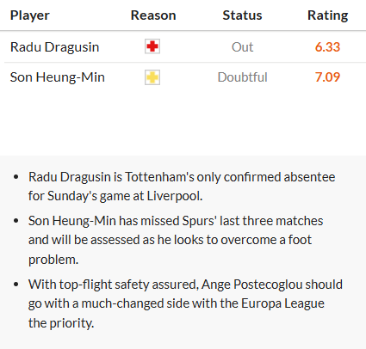The height and width of the screenshot is (349, 366).
Task: Click the yellow cross doubtful icon
Action: coord(152,77)
